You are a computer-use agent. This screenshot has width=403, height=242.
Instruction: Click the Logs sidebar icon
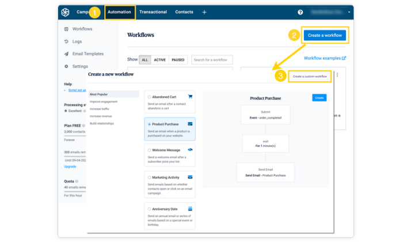tap(66, 41)
